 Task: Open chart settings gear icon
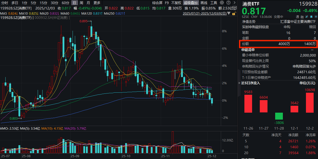pos(222,3)
